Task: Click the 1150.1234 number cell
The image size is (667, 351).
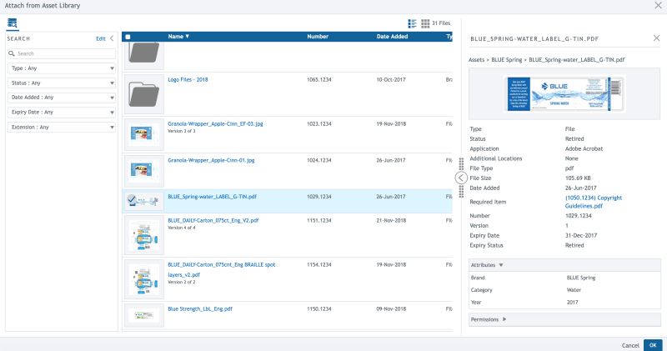Action: [x=319, y=308]
